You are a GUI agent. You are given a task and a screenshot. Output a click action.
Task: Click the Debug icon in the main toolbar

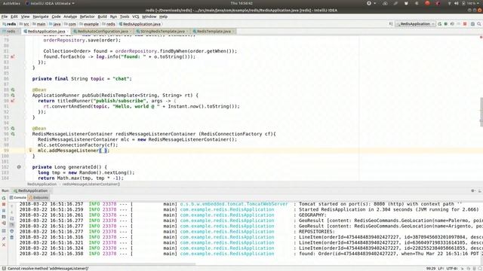click(x=446, y=24)
